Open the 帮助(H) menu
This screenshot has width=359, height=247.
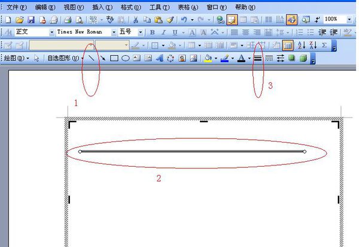point(245,7)
